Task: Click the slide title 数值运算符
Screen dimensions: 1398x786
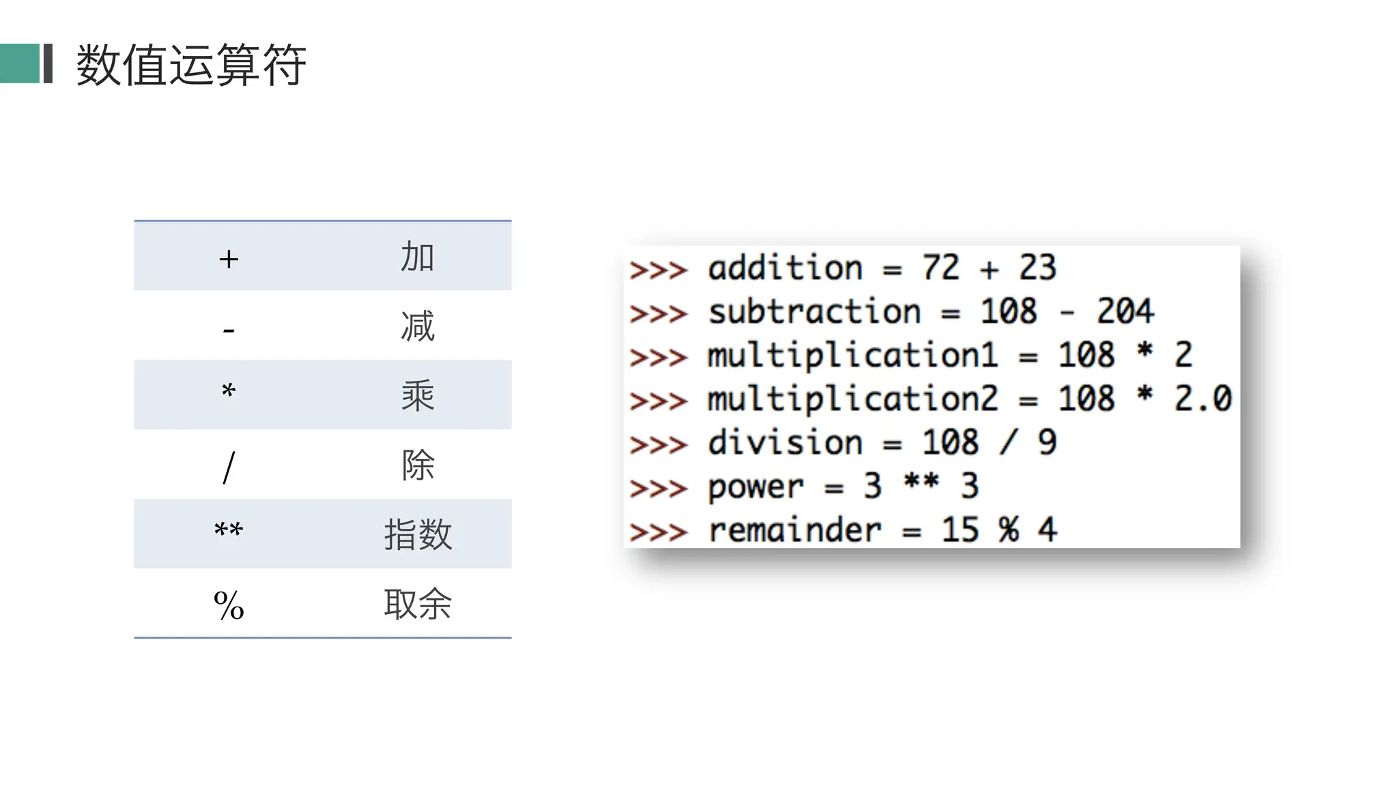Action: (191, 65)
